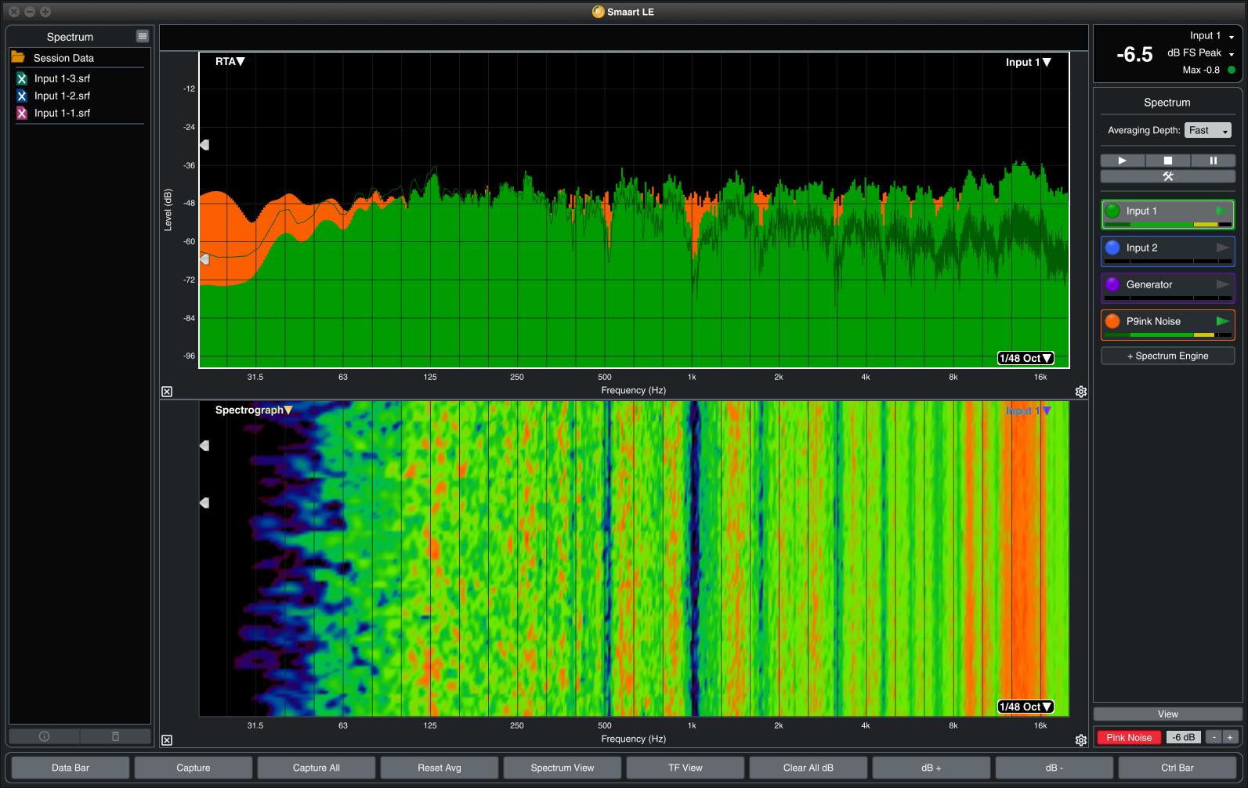
Task: Click the Capture button
Action: coord(194,768)
